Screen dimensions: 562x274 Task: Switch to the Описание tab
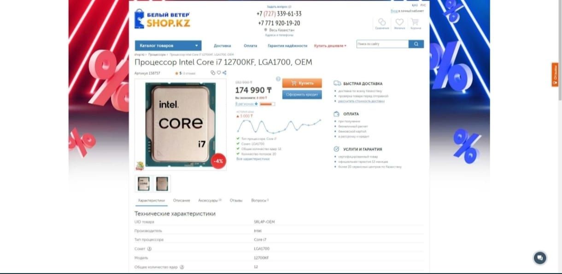click(181, 200)
